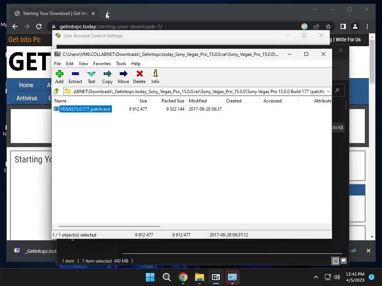Close the Chrome downloads bar
The width and height of the screenshot is (382, 286).
[368, 251]
